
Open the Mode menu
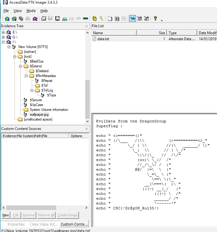coord(31,11)
